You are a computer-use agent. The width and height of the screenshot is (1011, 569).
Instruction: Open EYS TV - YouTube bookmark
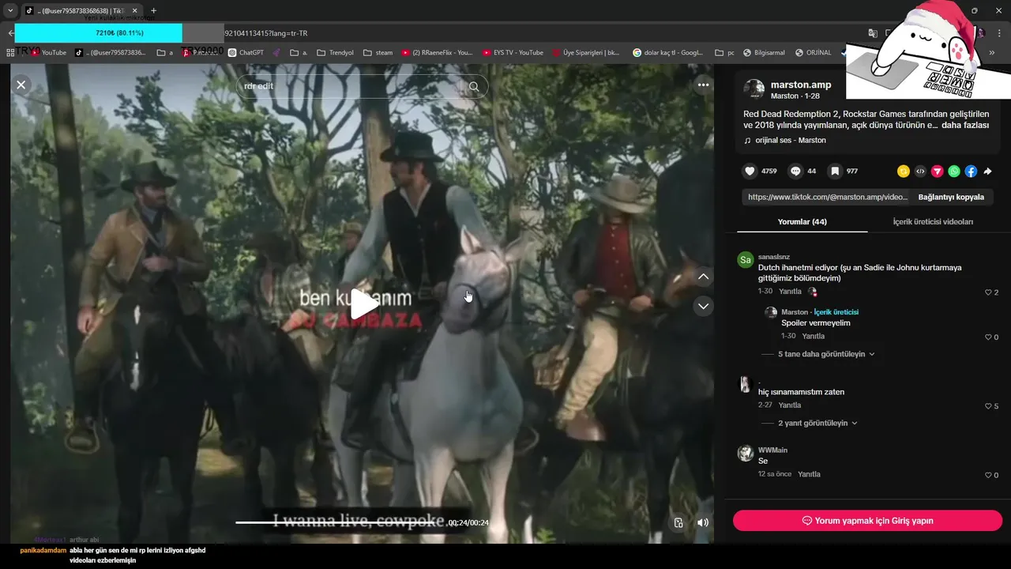pyautogui.click(x=513, y=53)
